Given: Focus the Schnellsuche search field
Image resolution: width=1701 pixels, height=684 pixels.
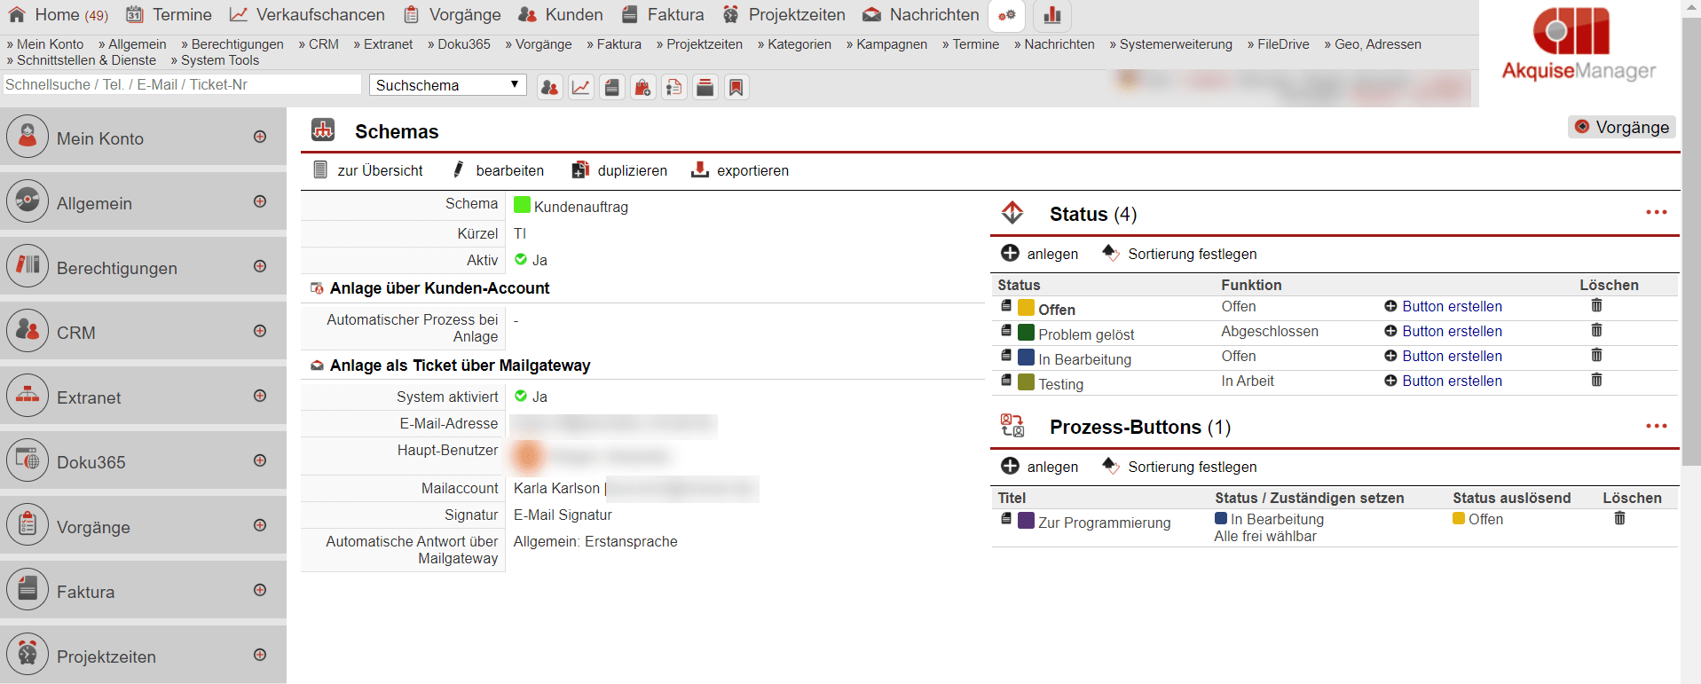Looking at the screenshot, I should (182, 84).
